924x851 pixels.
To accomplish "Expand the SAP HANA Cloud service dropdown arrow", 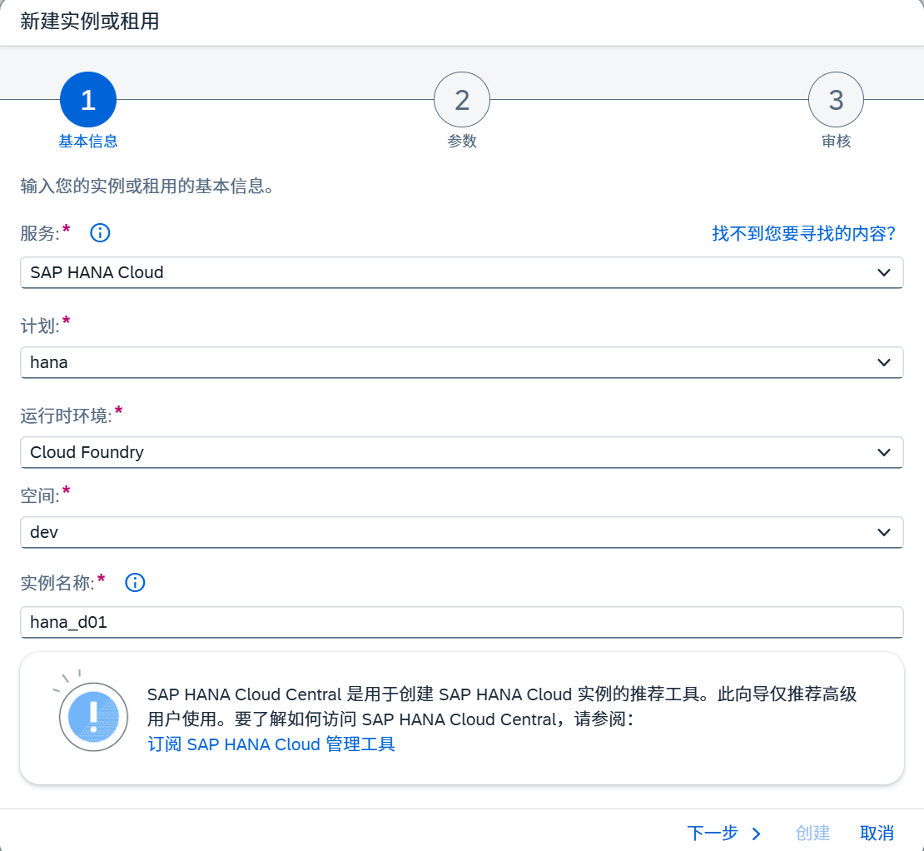I will tap(883, 272).
